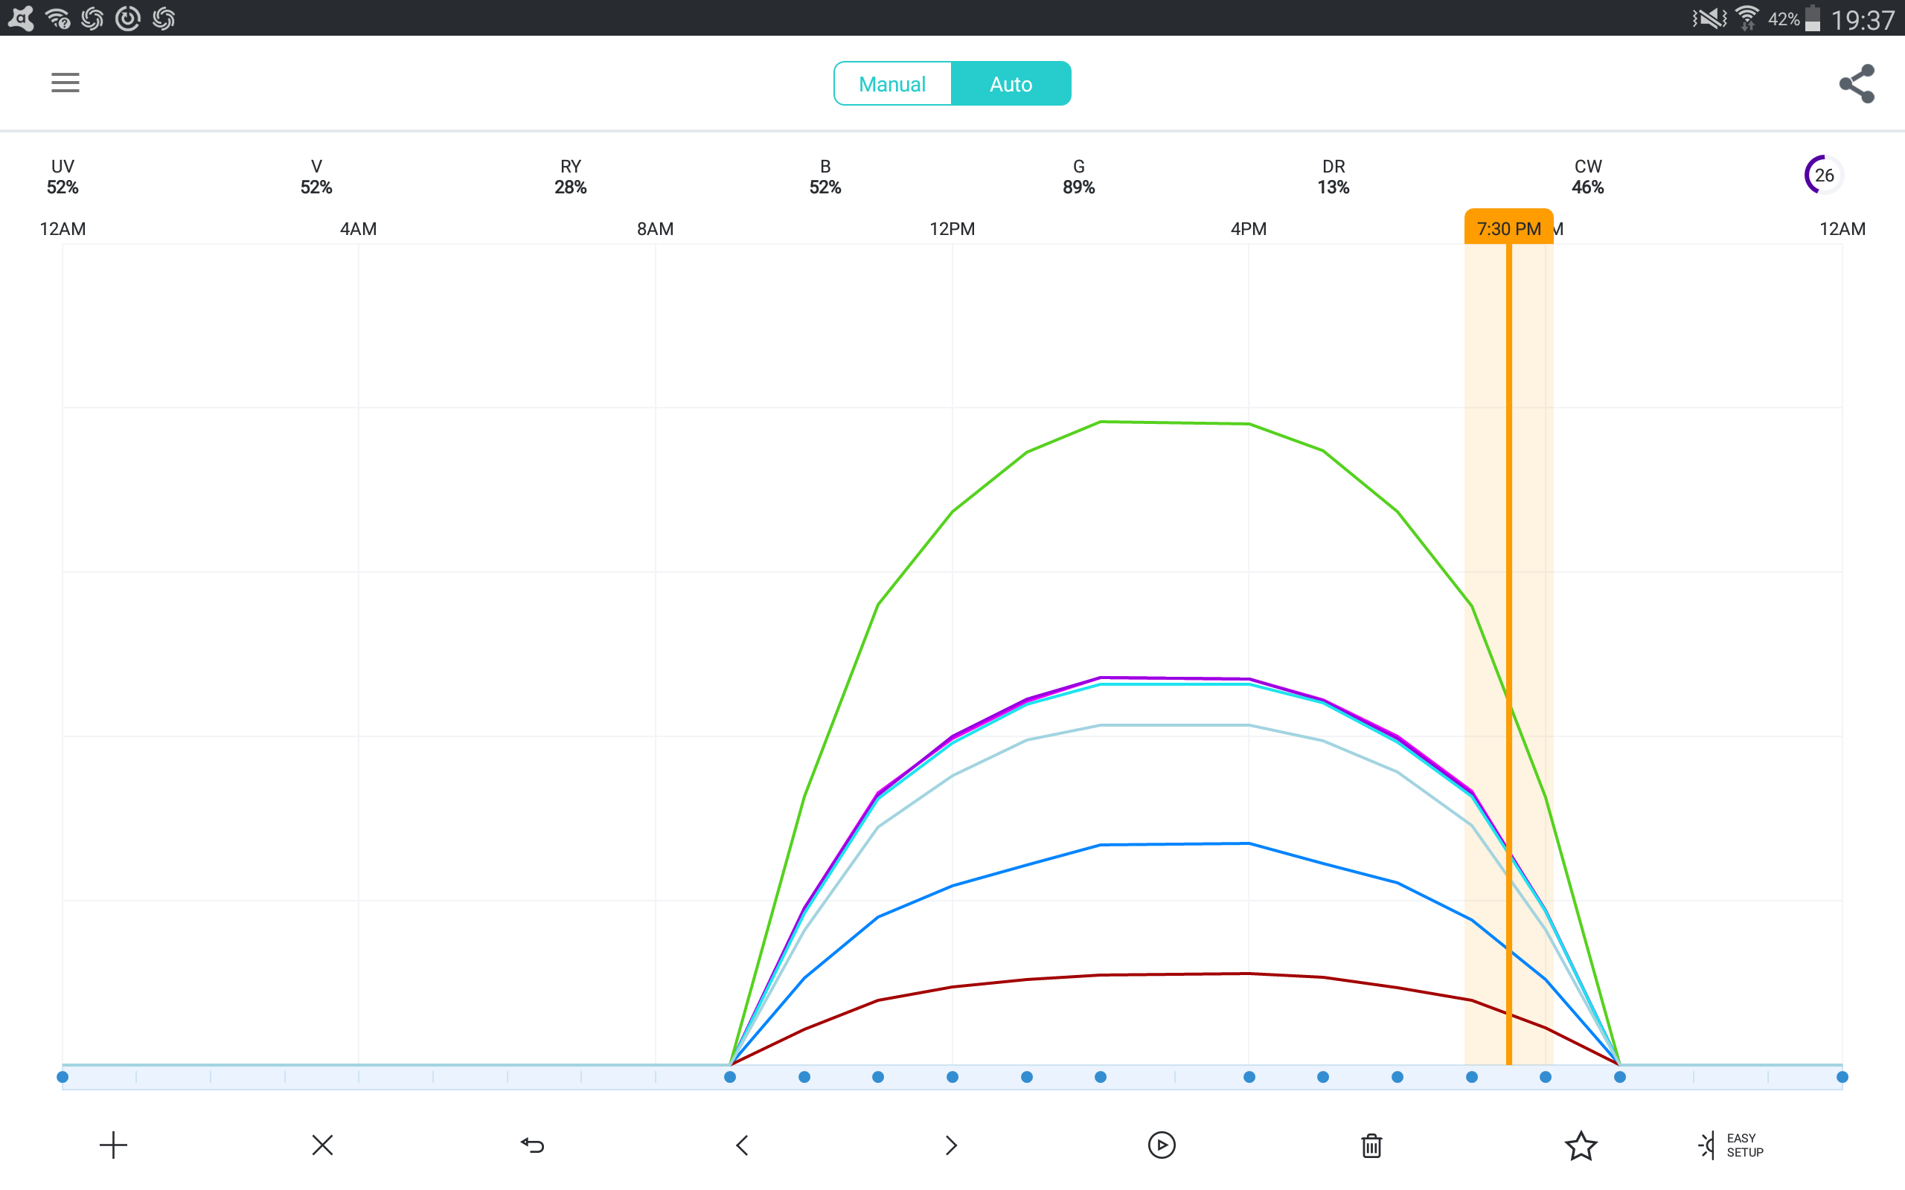Add a new time point with plus icon

click(113, 1145)
